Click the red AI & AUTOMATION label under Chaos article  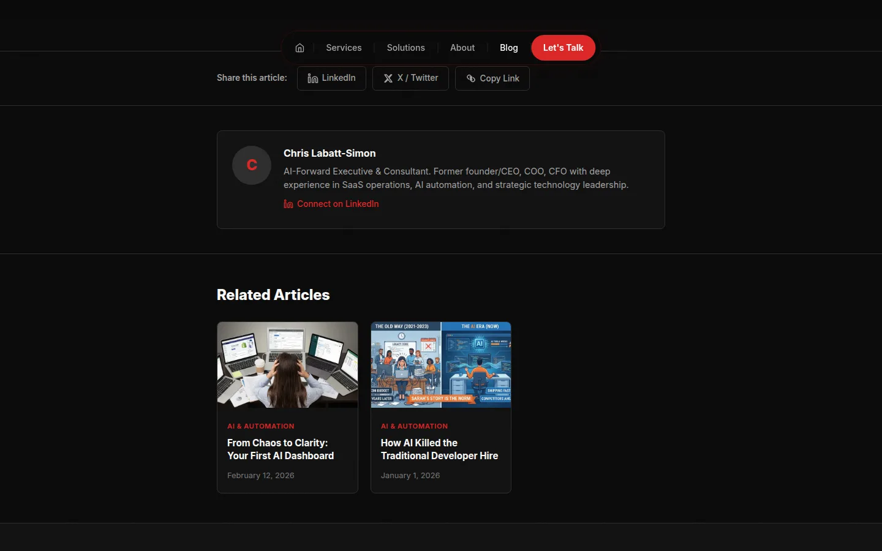260,426
